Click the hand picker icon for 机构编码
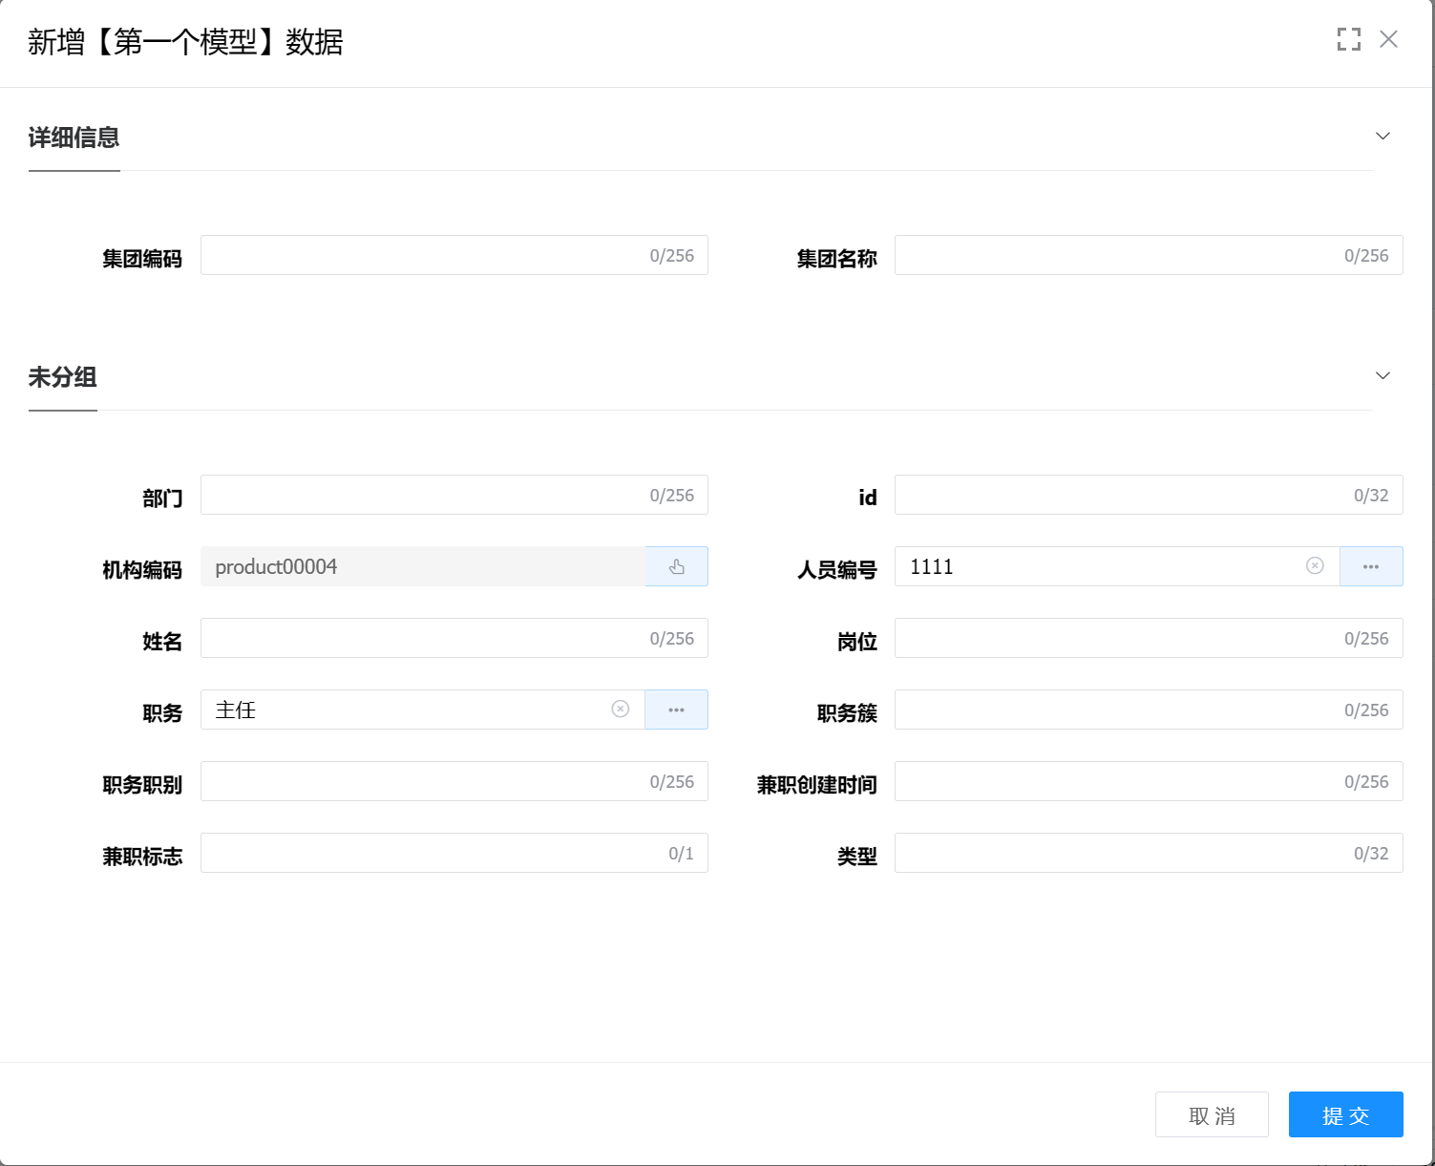The height and width of the screenshot is (1166, 1435). coord(676,567)
